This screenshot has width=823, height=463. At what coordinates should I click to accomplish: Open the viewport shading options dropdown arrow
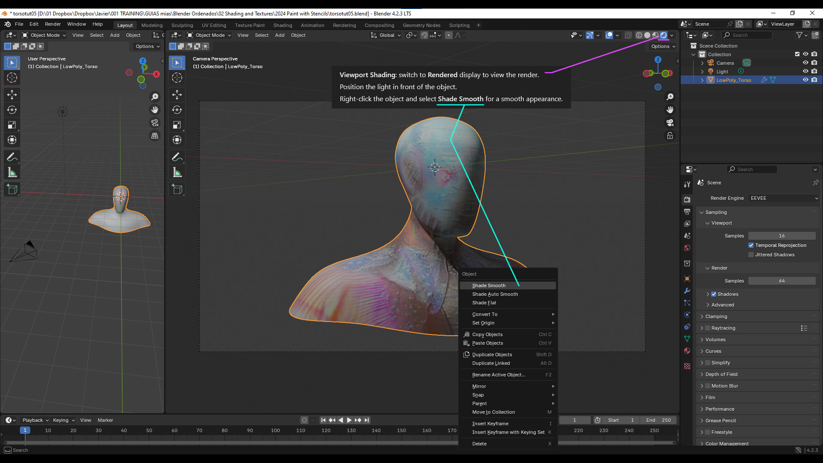pos(672,35)
